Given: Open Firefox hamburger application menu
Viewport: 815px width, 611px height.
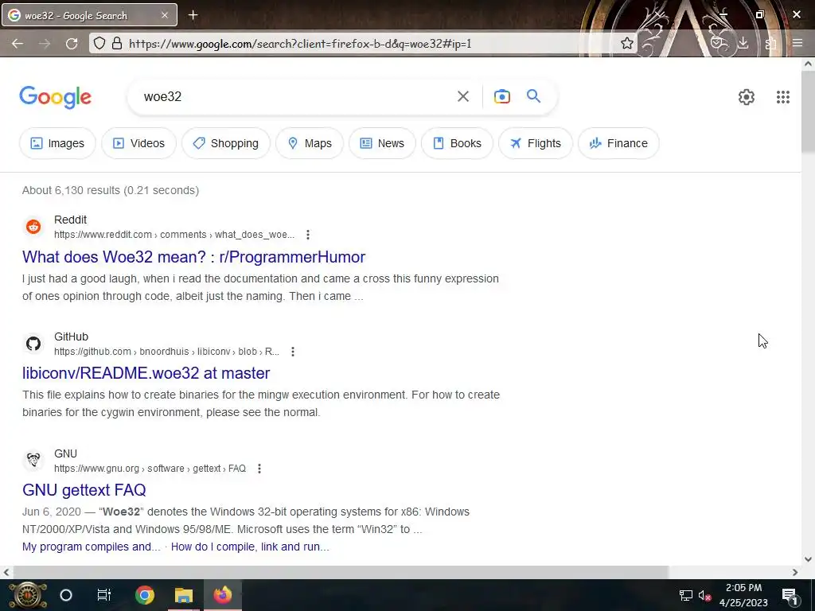Looking at the screenshot, I should click(797, 43).
